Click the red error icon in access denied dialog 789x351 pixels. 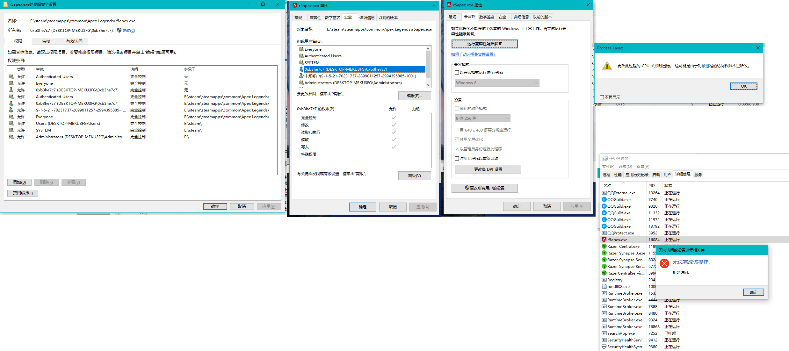(664, 263)
